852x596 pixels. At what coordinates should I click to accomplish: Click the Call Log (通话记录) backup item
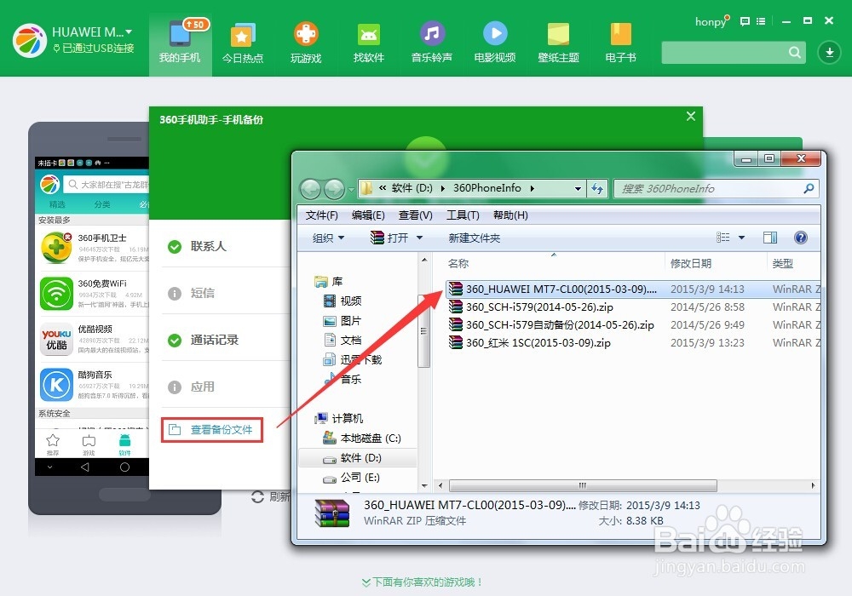214,340
